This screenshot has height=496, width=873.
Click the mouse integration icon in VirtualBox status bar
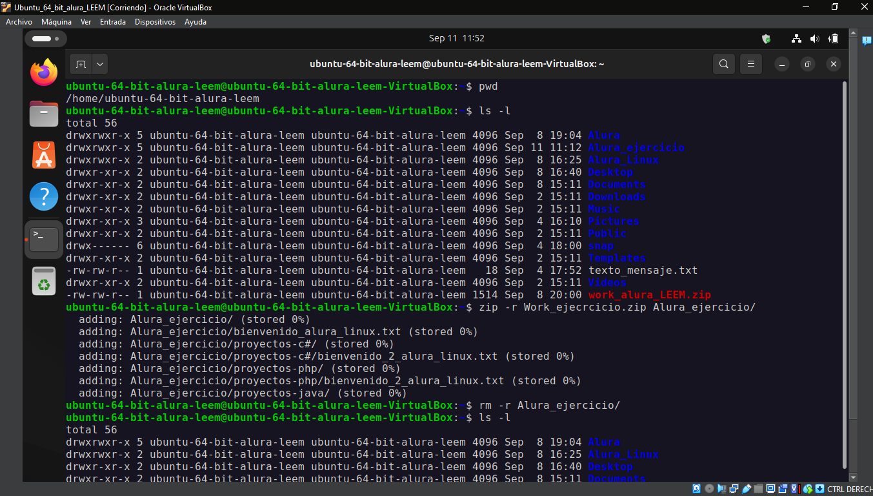pos(808,489)
